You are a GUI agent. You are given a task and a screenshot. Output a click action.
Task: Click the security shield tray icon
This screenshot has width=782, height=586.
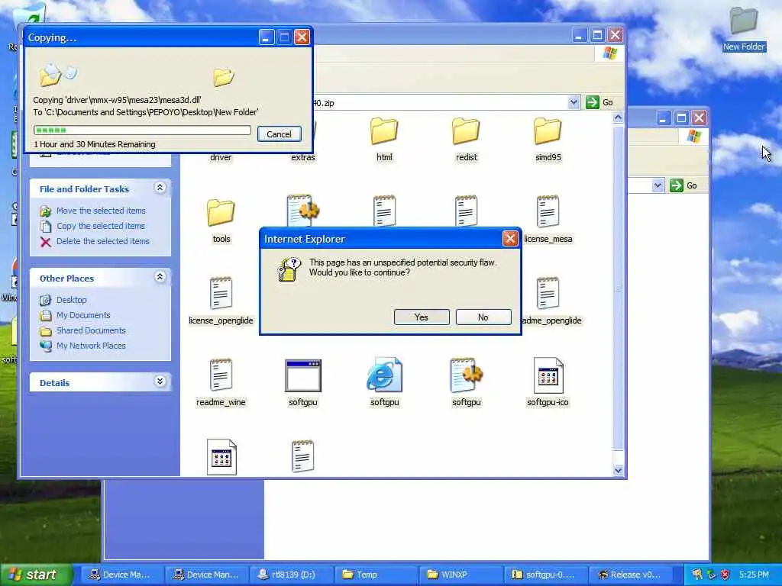725,575
